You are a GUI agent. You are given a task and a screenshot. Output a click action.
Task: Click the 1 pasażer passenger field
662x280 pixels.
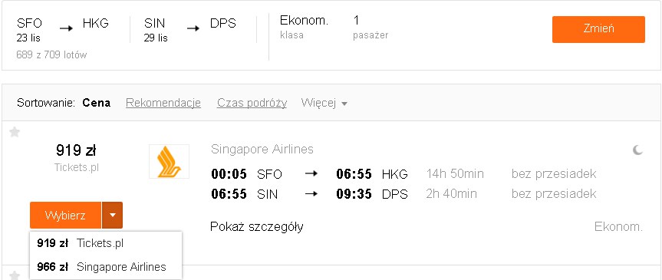coord(371,27)
